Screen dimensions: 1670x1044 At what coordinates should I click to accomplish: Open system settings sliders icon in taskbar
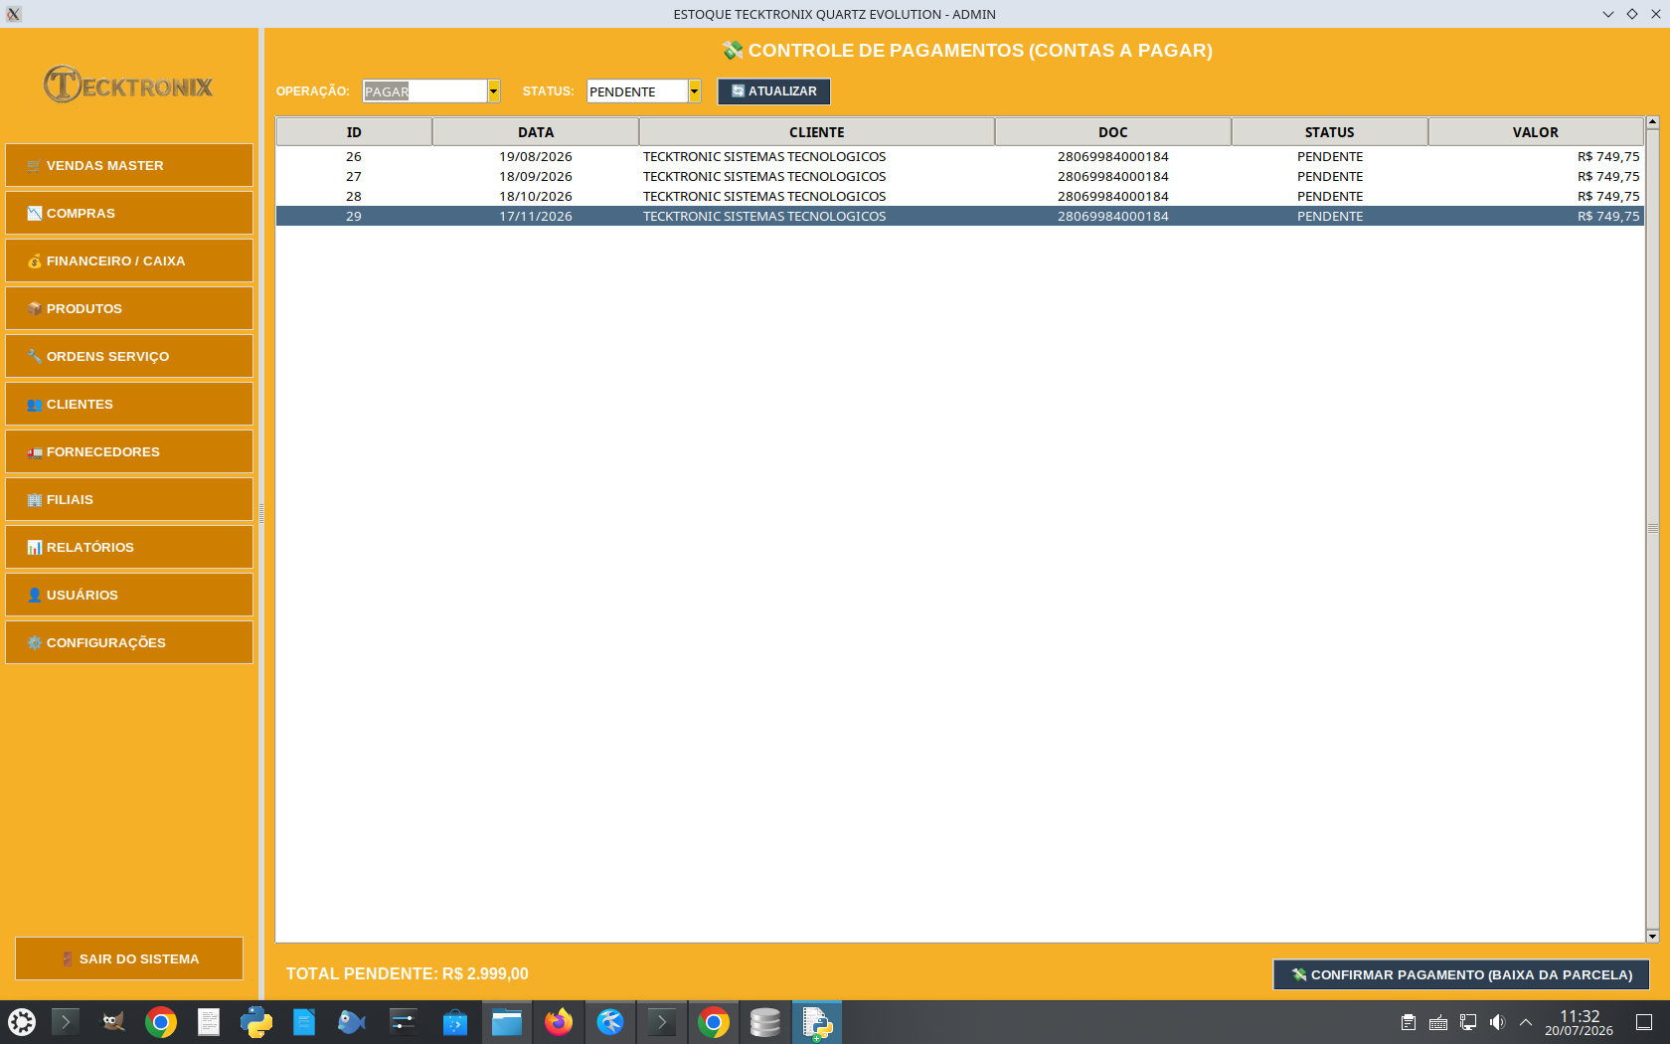(404, 1022)
